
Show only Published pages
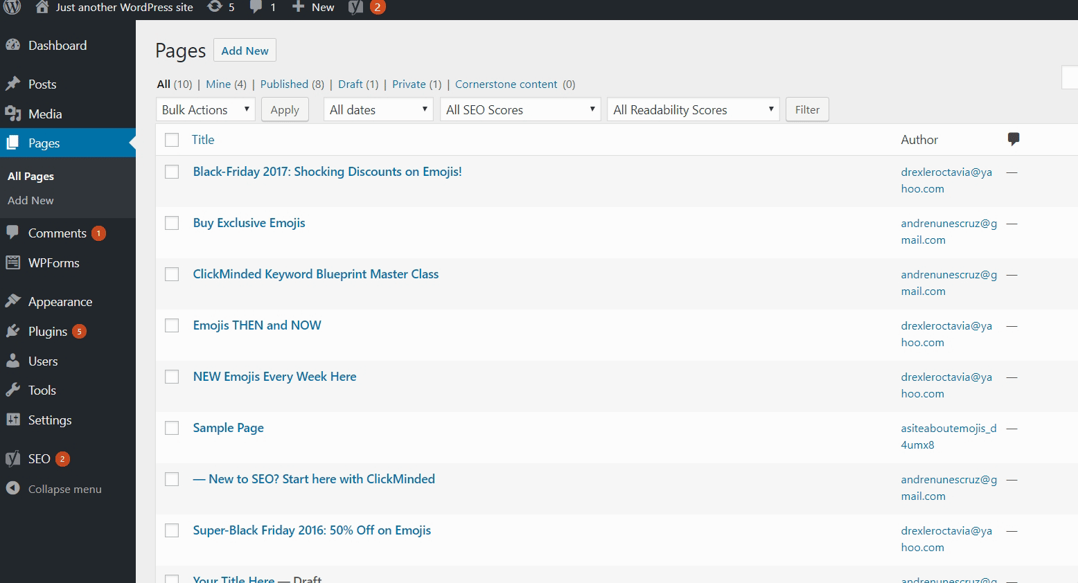(284, 84)
